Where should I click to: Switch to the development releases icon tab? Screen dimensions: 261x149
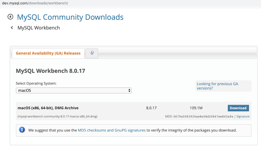pos(92,53)
